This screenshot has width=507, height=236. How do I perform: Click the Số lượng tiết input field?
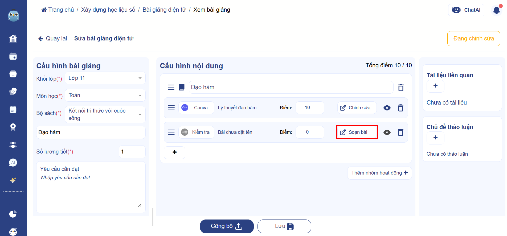coord(132,152)
